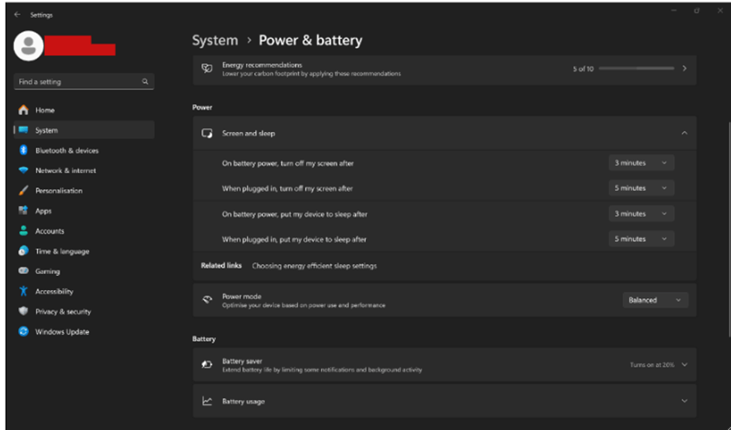The height and width of the screenshot is (430, 731).
Task: Click the Network wifi icon
Action: 23,171
